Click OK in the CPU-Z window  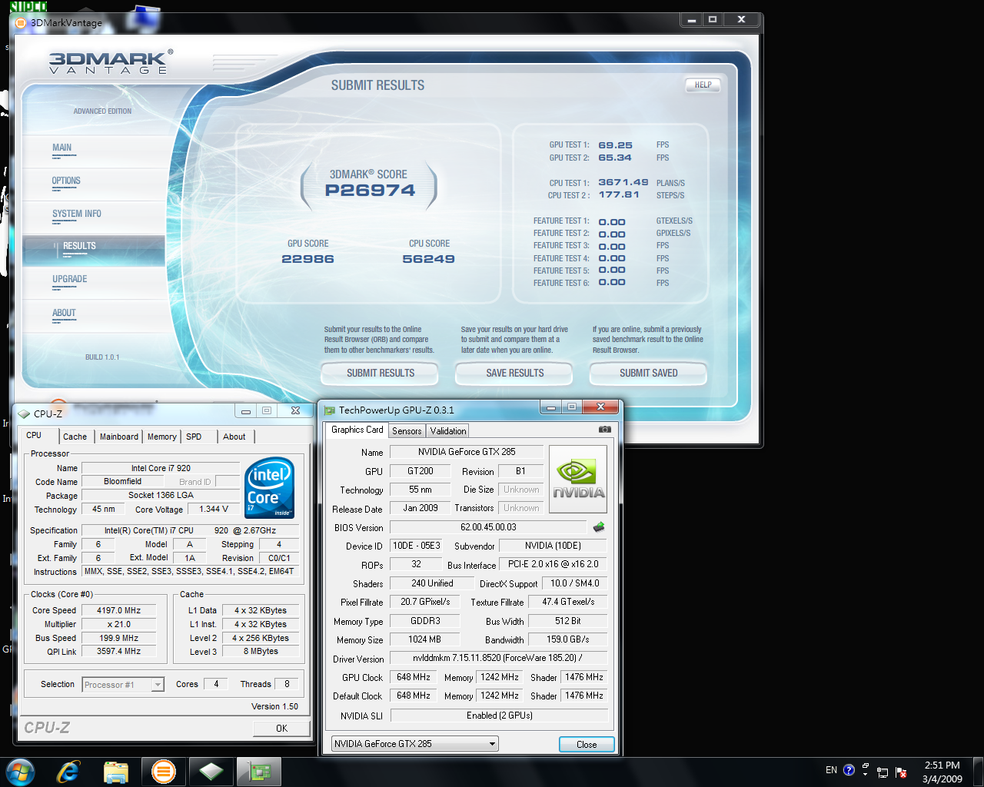tap(281, 728)
